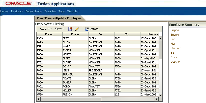
Task: Click the Create new employee icon
Action: click(70, 29)
